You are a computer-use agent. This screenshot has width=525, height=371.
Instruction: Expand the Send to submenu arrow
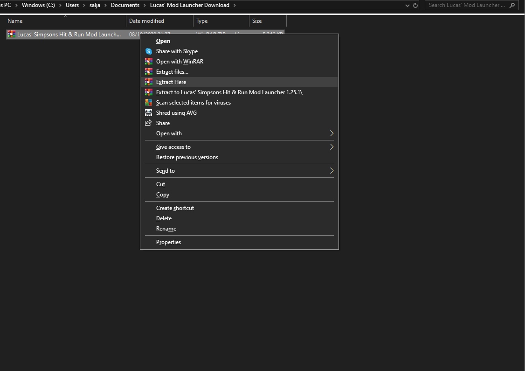click(332, 171)
